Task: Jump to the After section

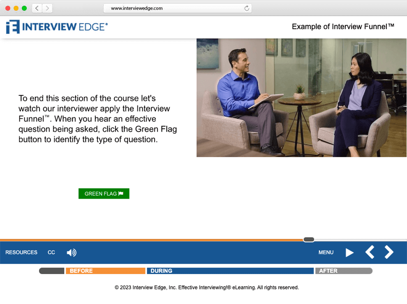Action: pos(344,271)
